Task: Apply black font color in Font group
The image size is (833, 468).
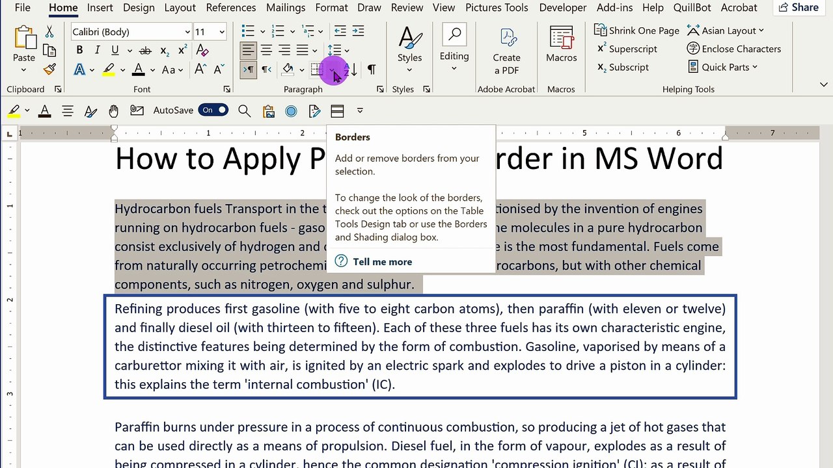Action: pyautogui.click(x=138, y=70)
